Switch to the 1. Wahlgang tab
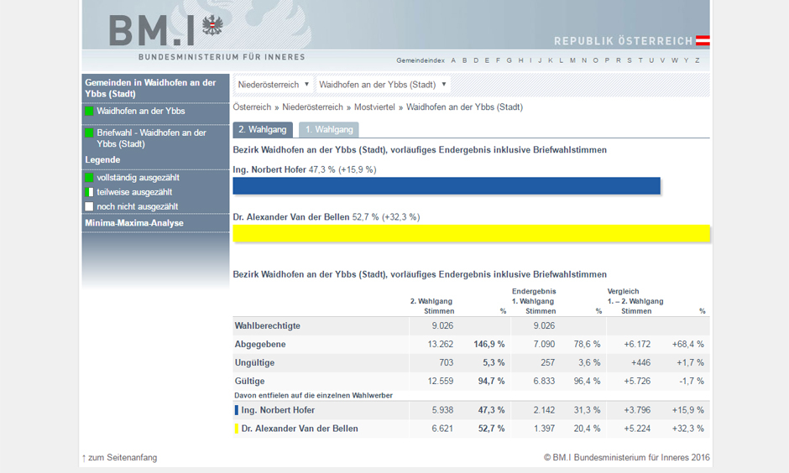The height and width of the screenshot is (473, 789). click(x=328, y=130)
